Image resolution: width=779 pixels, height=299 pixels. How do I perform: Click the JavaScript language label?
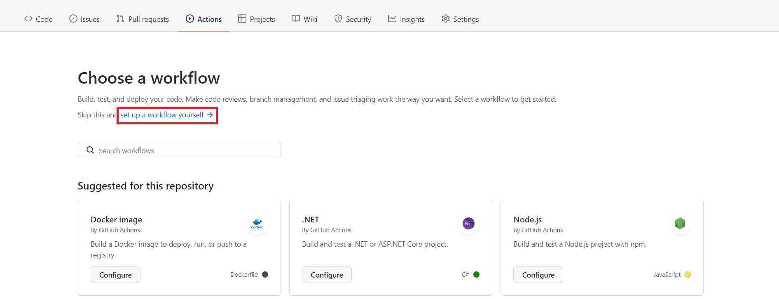tap(667, 275)
